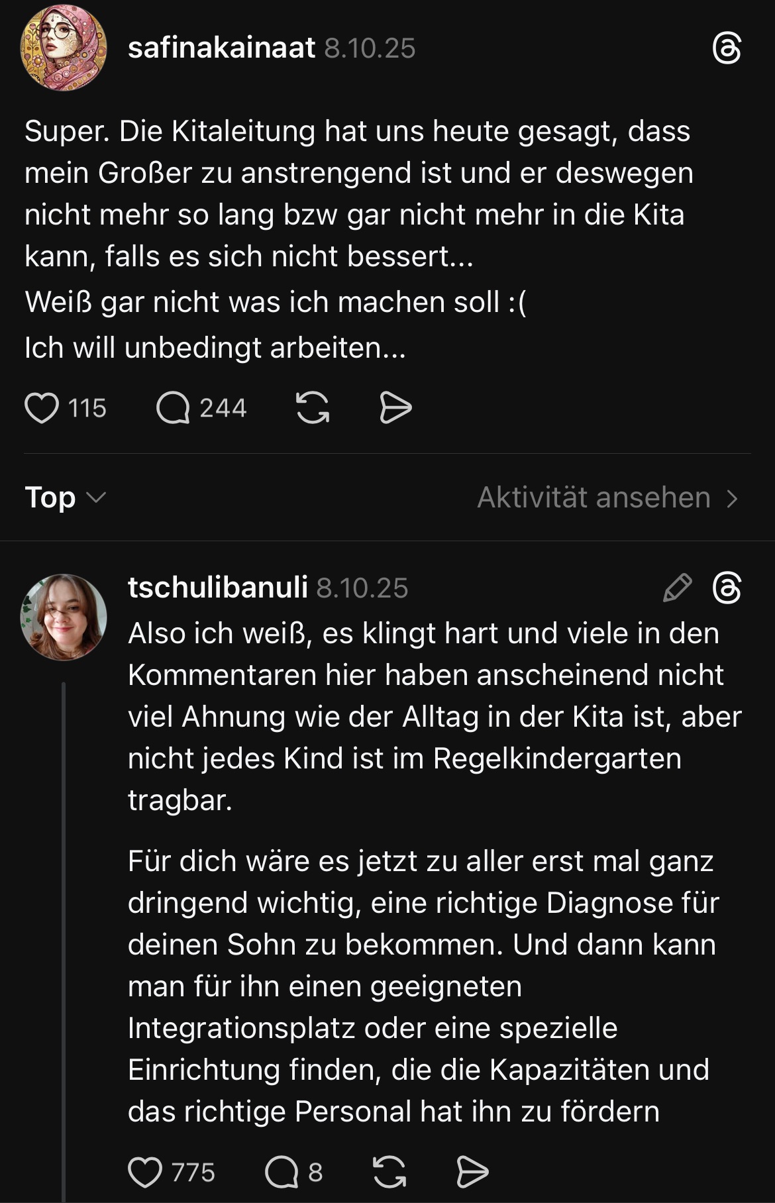This screenshot has height=1203, width=775.
Task: Click the pencil edit icon on reply
Action: pyautogui.click(x=677, y=588)
